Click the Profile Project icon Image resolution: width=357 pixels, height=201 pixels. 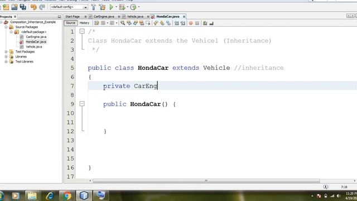point(133,7)
